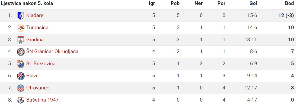Open the Kladare team link
Screen dimensions: 297x106
point(35,16)
